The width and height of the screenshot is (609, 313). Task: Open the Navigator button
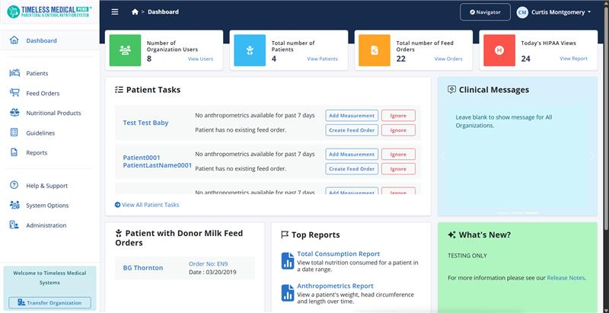tap(485, 12)
